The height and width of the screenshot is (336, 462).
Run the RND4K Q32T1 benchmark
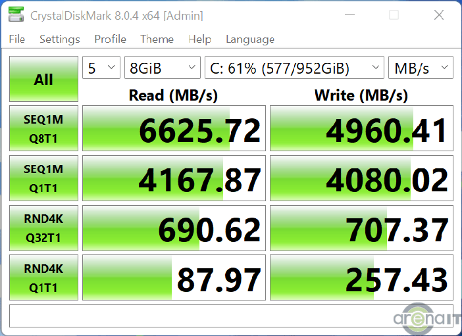point(43,228)
